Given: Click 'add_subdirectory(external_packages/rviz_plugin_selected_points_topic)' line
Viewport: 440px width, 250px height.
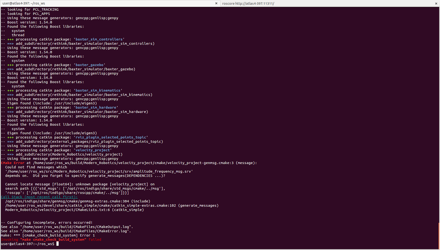Looking at the screenshot, I should 82,142.
